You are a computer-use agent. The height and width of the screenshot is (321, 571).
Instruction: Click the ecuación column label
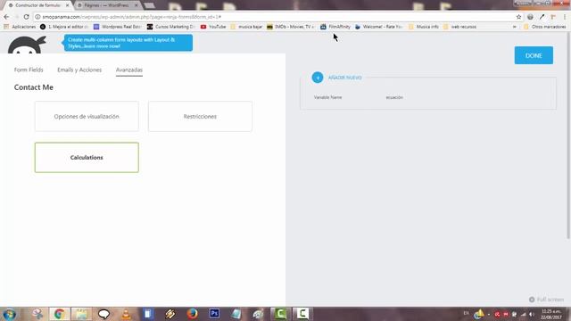(394, 97)
